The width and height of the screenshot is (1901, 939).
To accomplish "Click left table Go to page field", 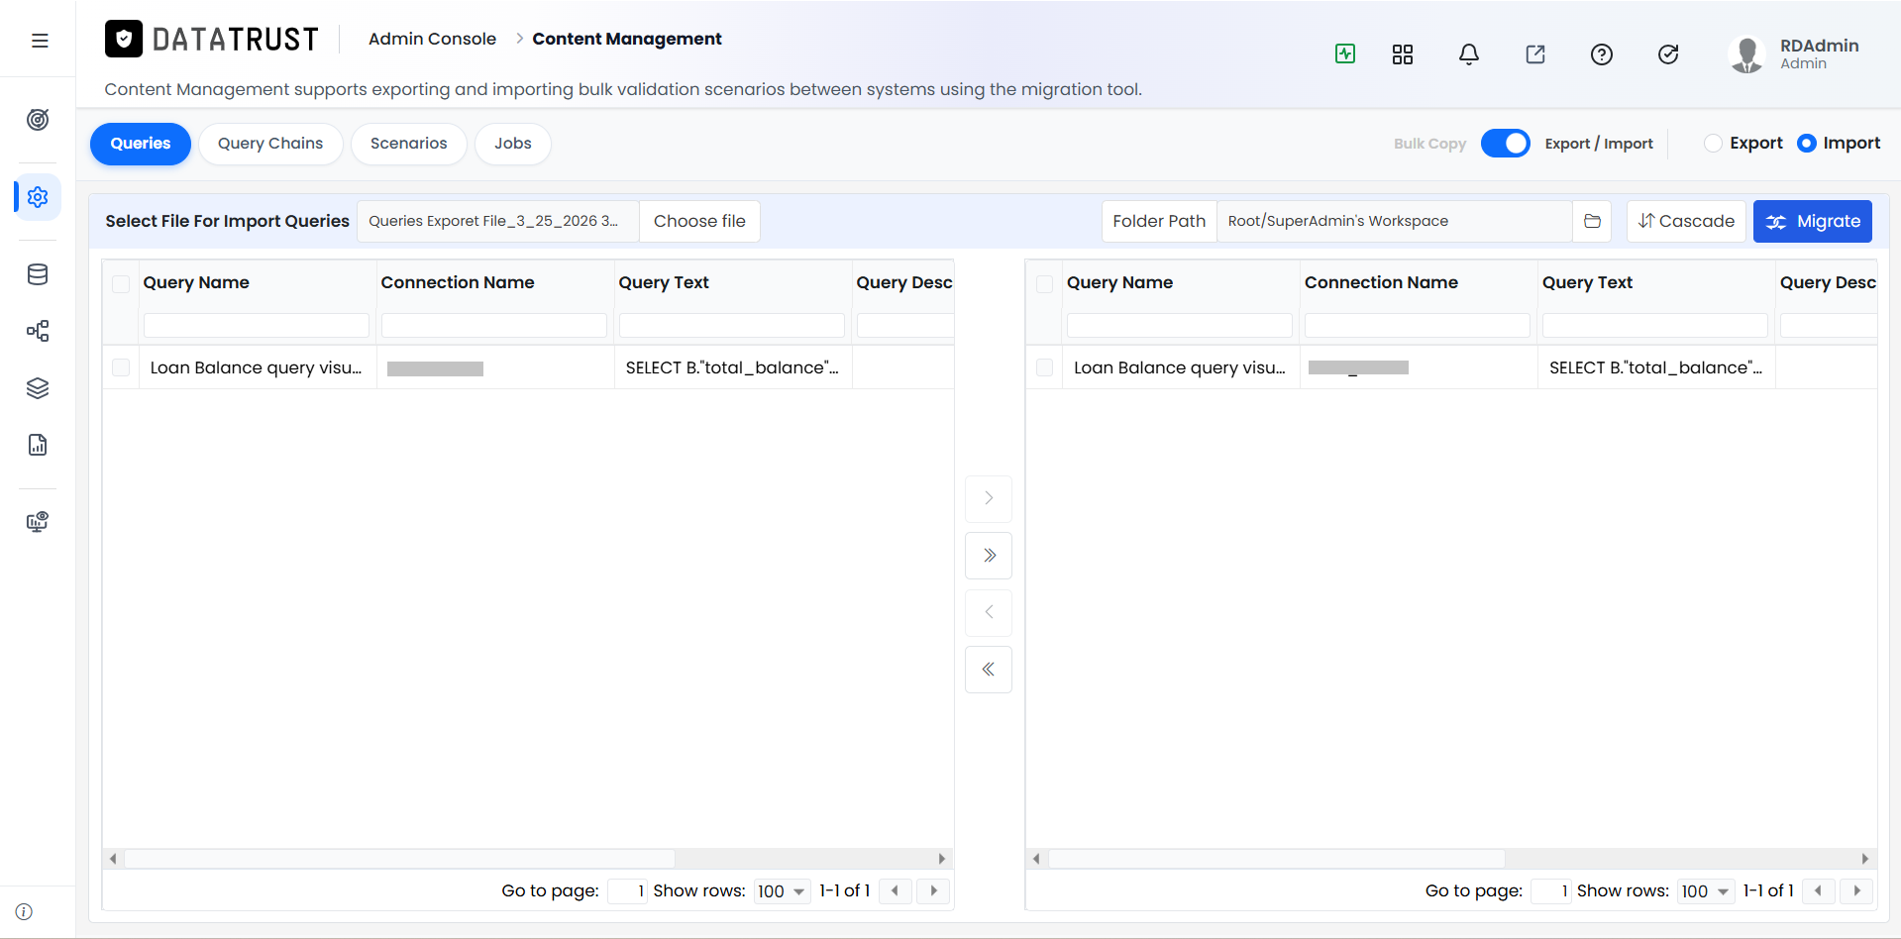I will 627,890.
